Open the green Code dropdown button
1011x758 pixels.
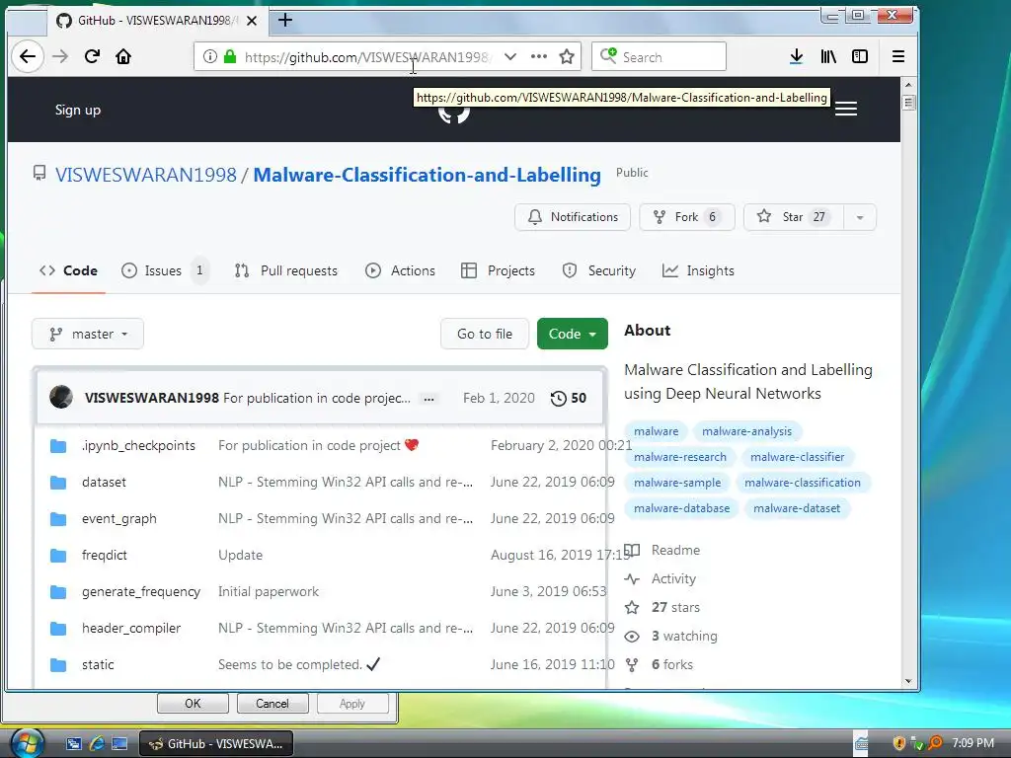(x=572, y=334)
